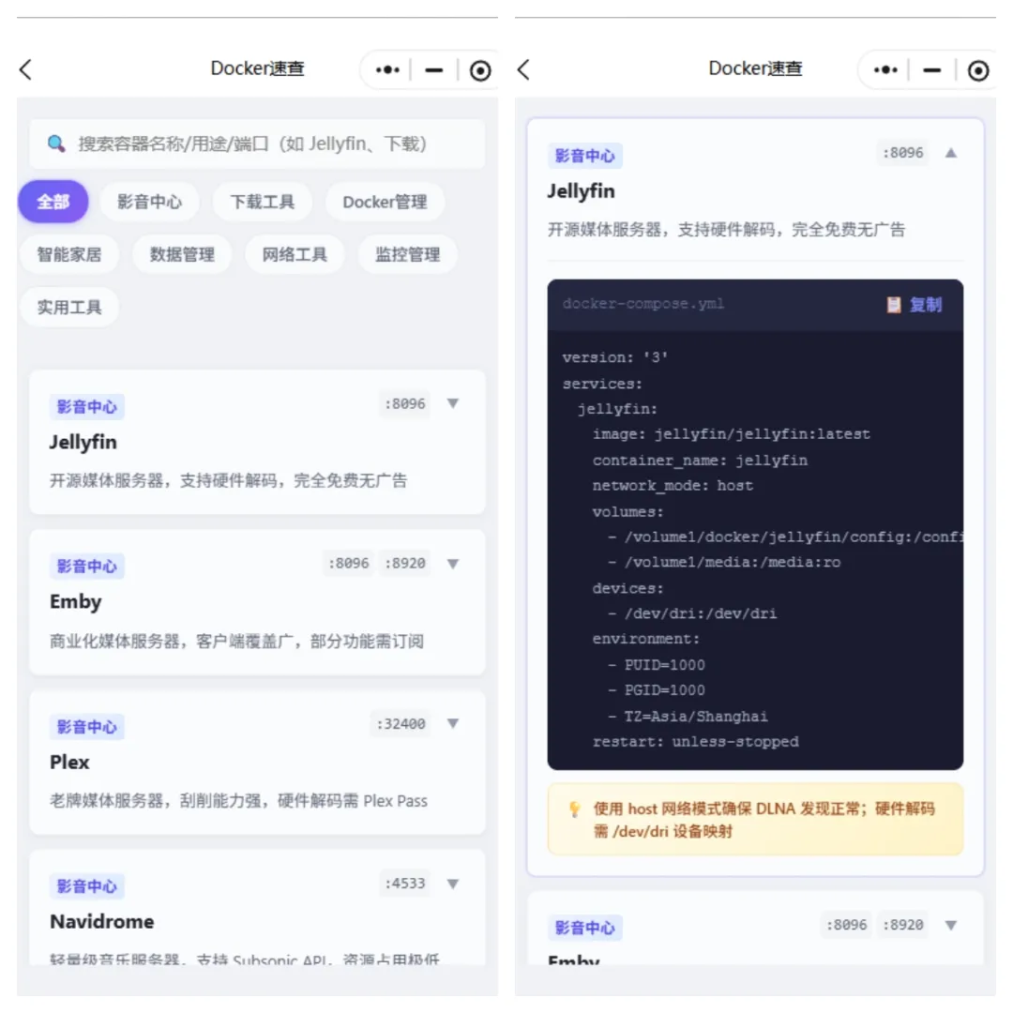Select the 影音中心 category filter
The height and width of the screenshot is (1013, 1013).
pos(149,202)
